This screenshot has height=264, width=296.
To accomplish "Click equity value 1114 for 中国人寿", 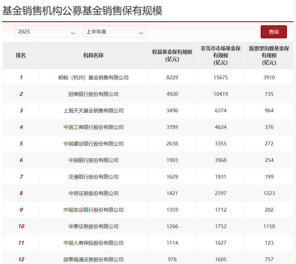I will click(172, 243).
